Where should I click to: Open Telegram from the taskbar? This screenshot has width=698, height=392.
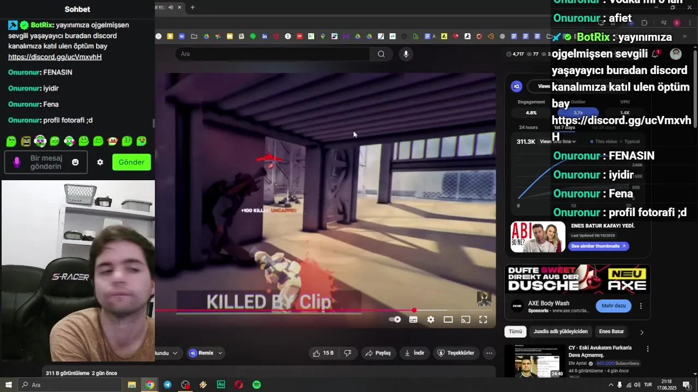(167, 385)
